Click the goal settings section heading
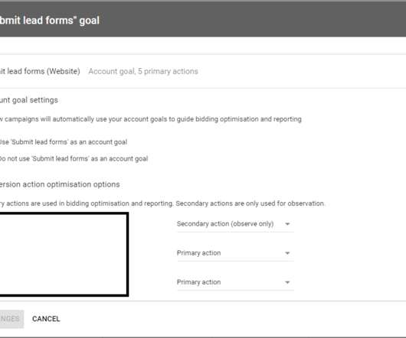Screen dimensions: 406x338 29,100
